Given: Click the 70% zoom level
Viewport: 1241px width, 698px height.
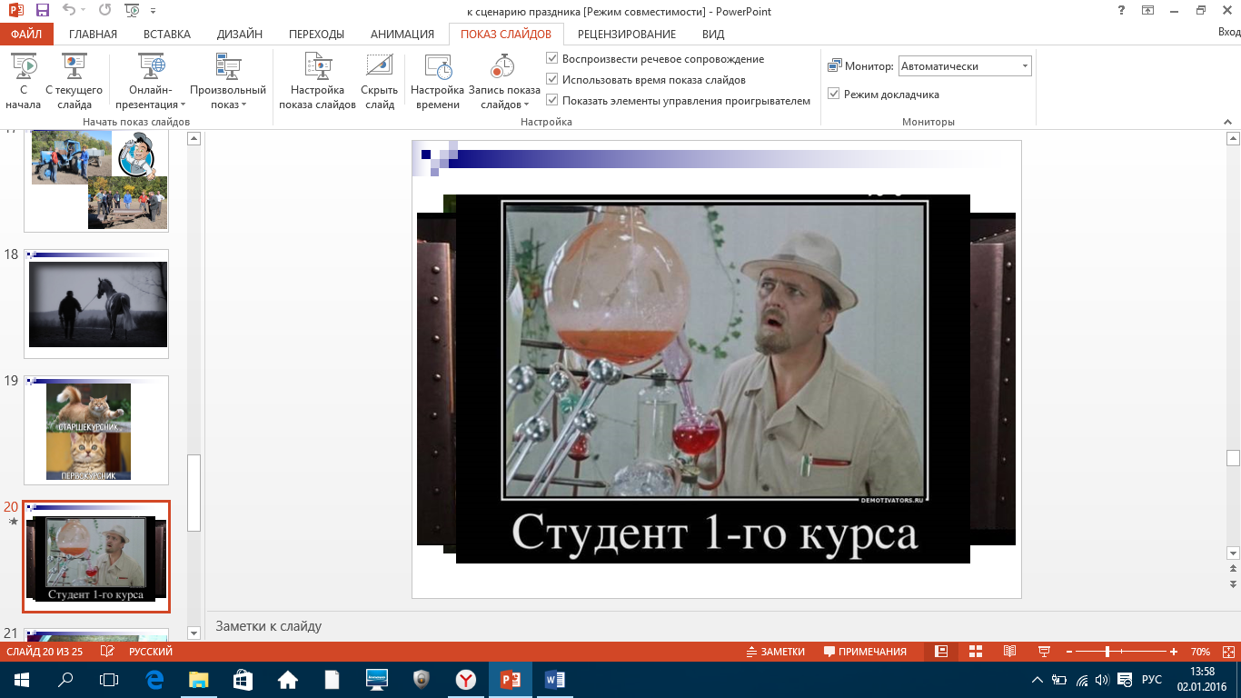Looking at the screenshot, I should 1200,652.
